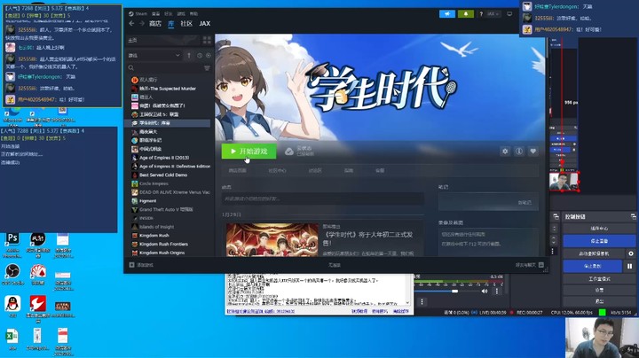The width and height of the screenshot is (639, 358).
Task: Open the 商店 store tab in Steam
Action: pos(154,24)
